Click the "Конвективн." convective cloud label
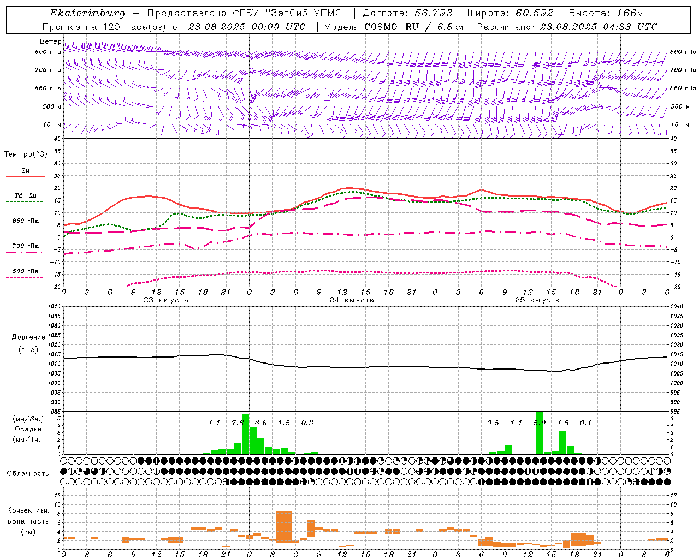The height and width of the screenshot is (559, 699). pyautogui.click(x=28, y=510)
